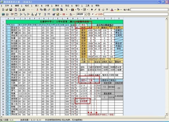Click in the 输入框 text field
Viewport: 169px width, 122px height.
(149, 10)
